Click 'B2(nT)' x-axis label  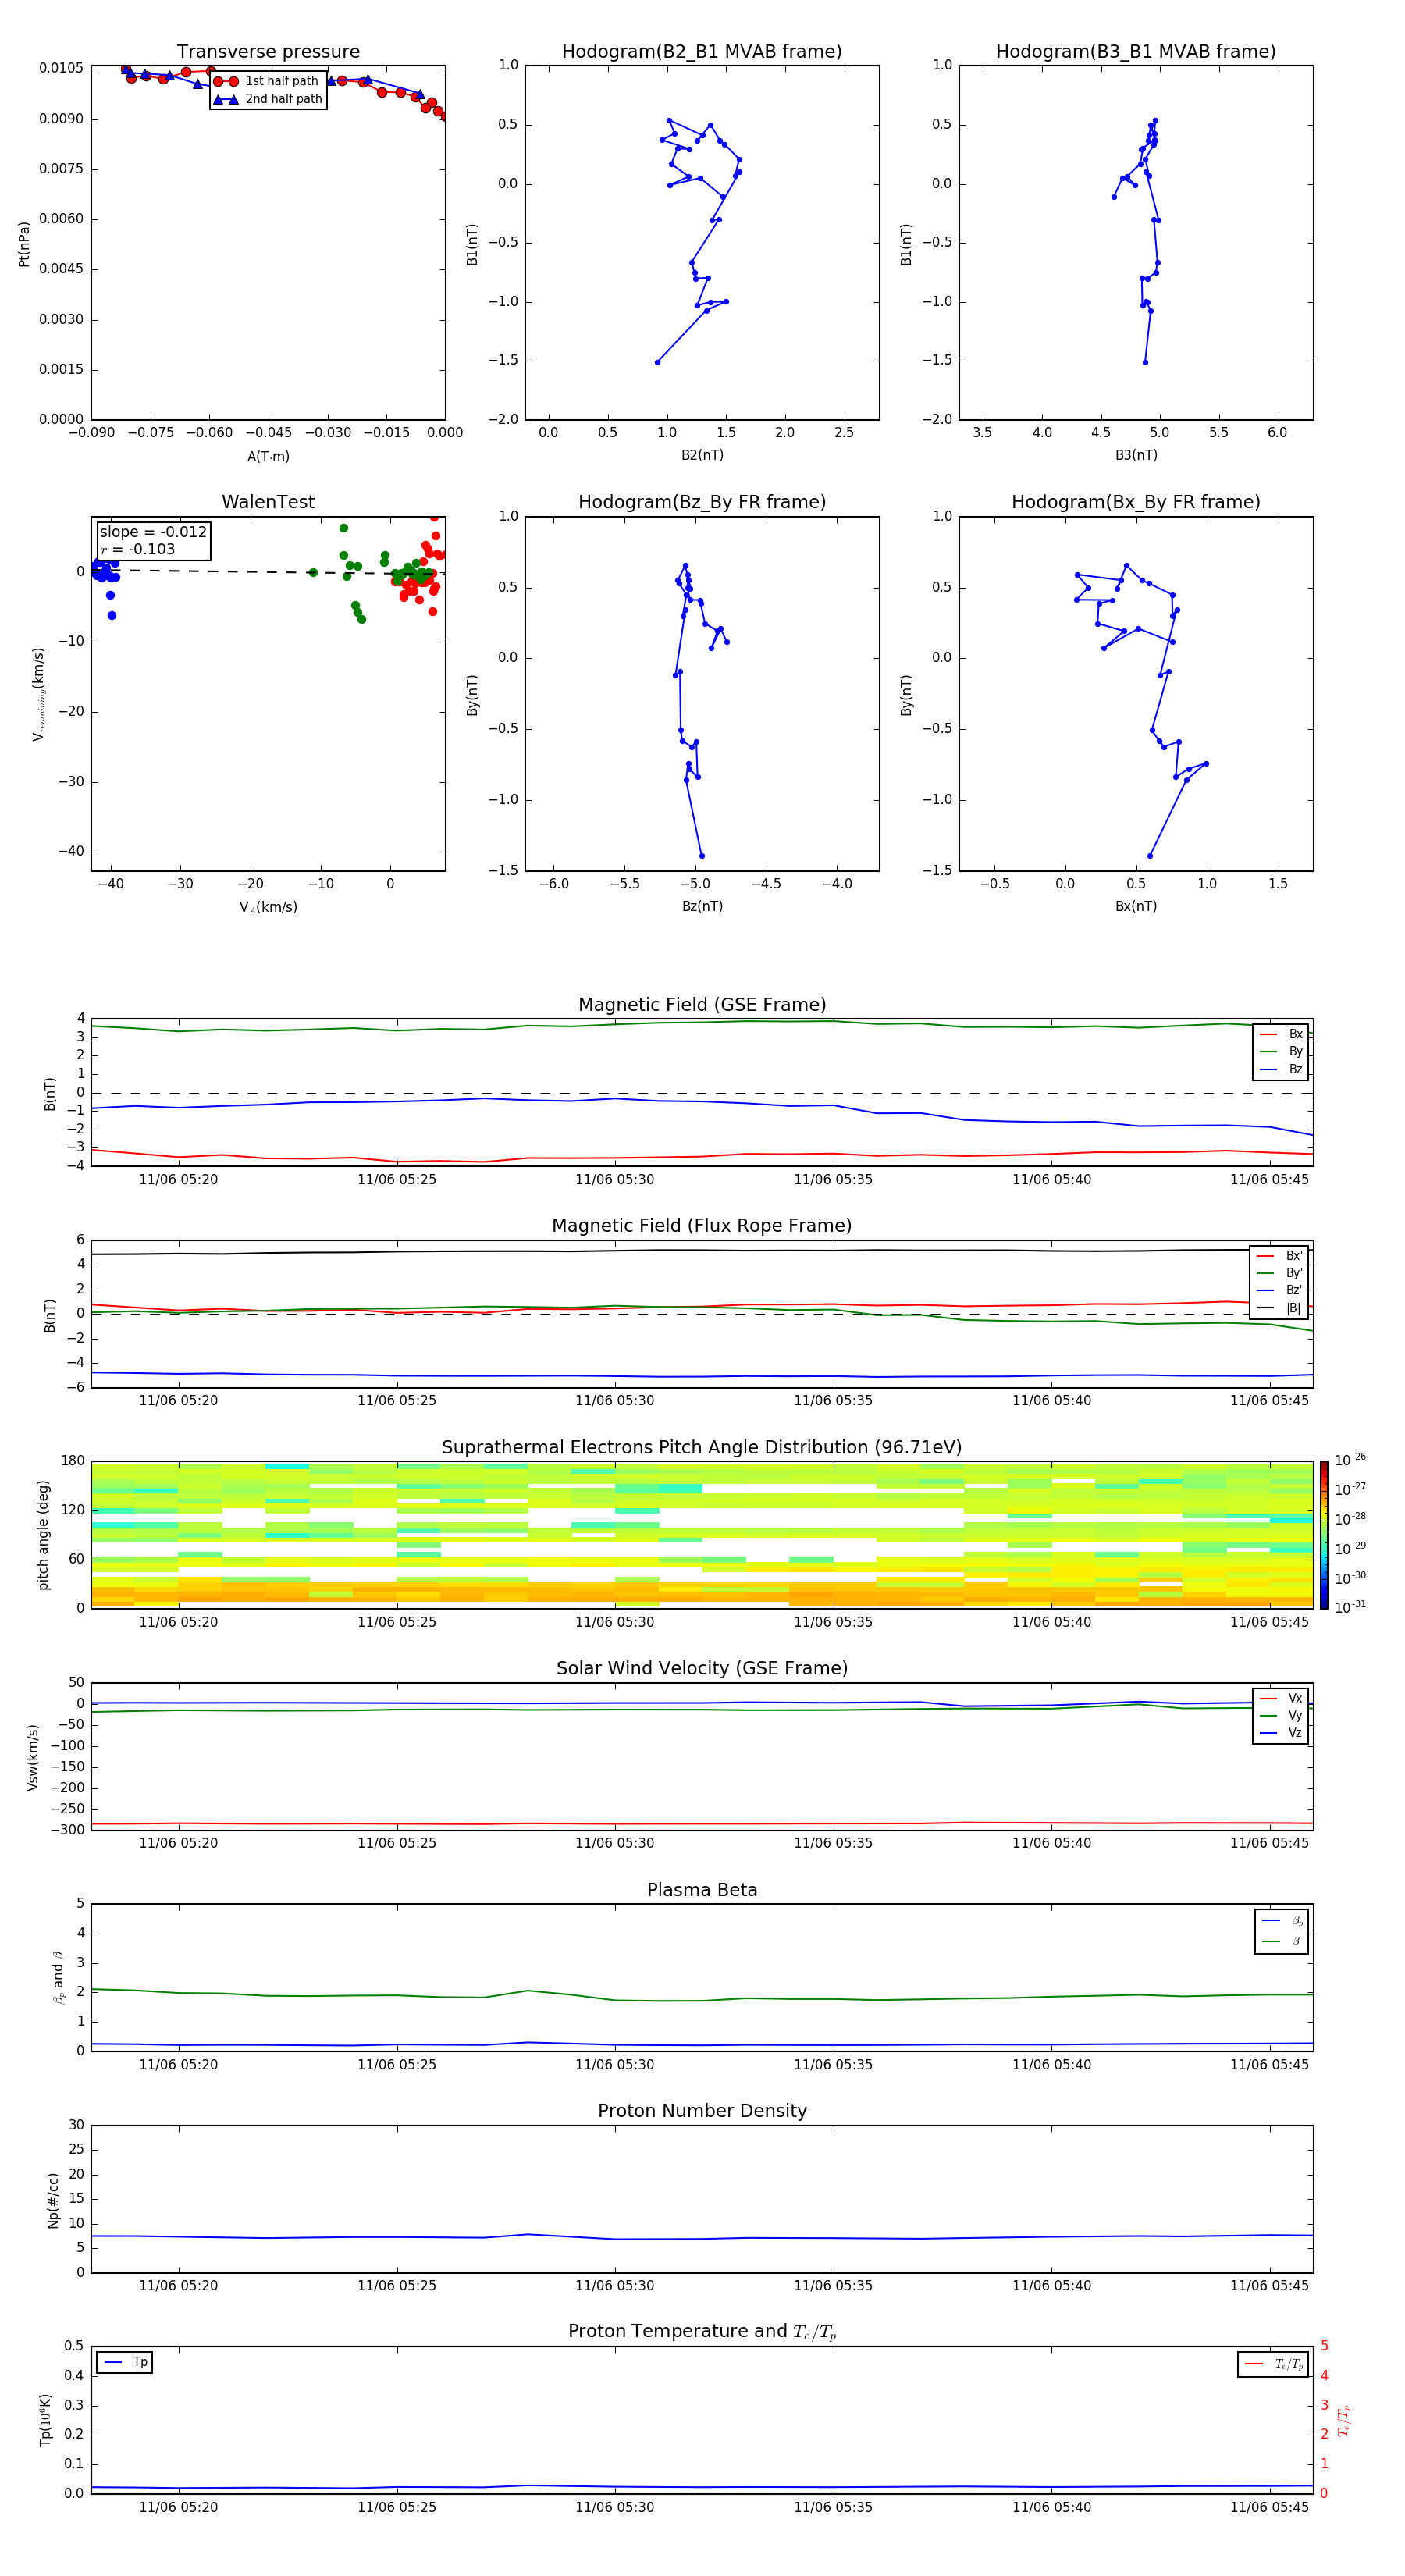pos(702,456)
